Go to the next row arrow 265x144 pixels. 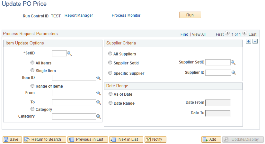point(244,33)
